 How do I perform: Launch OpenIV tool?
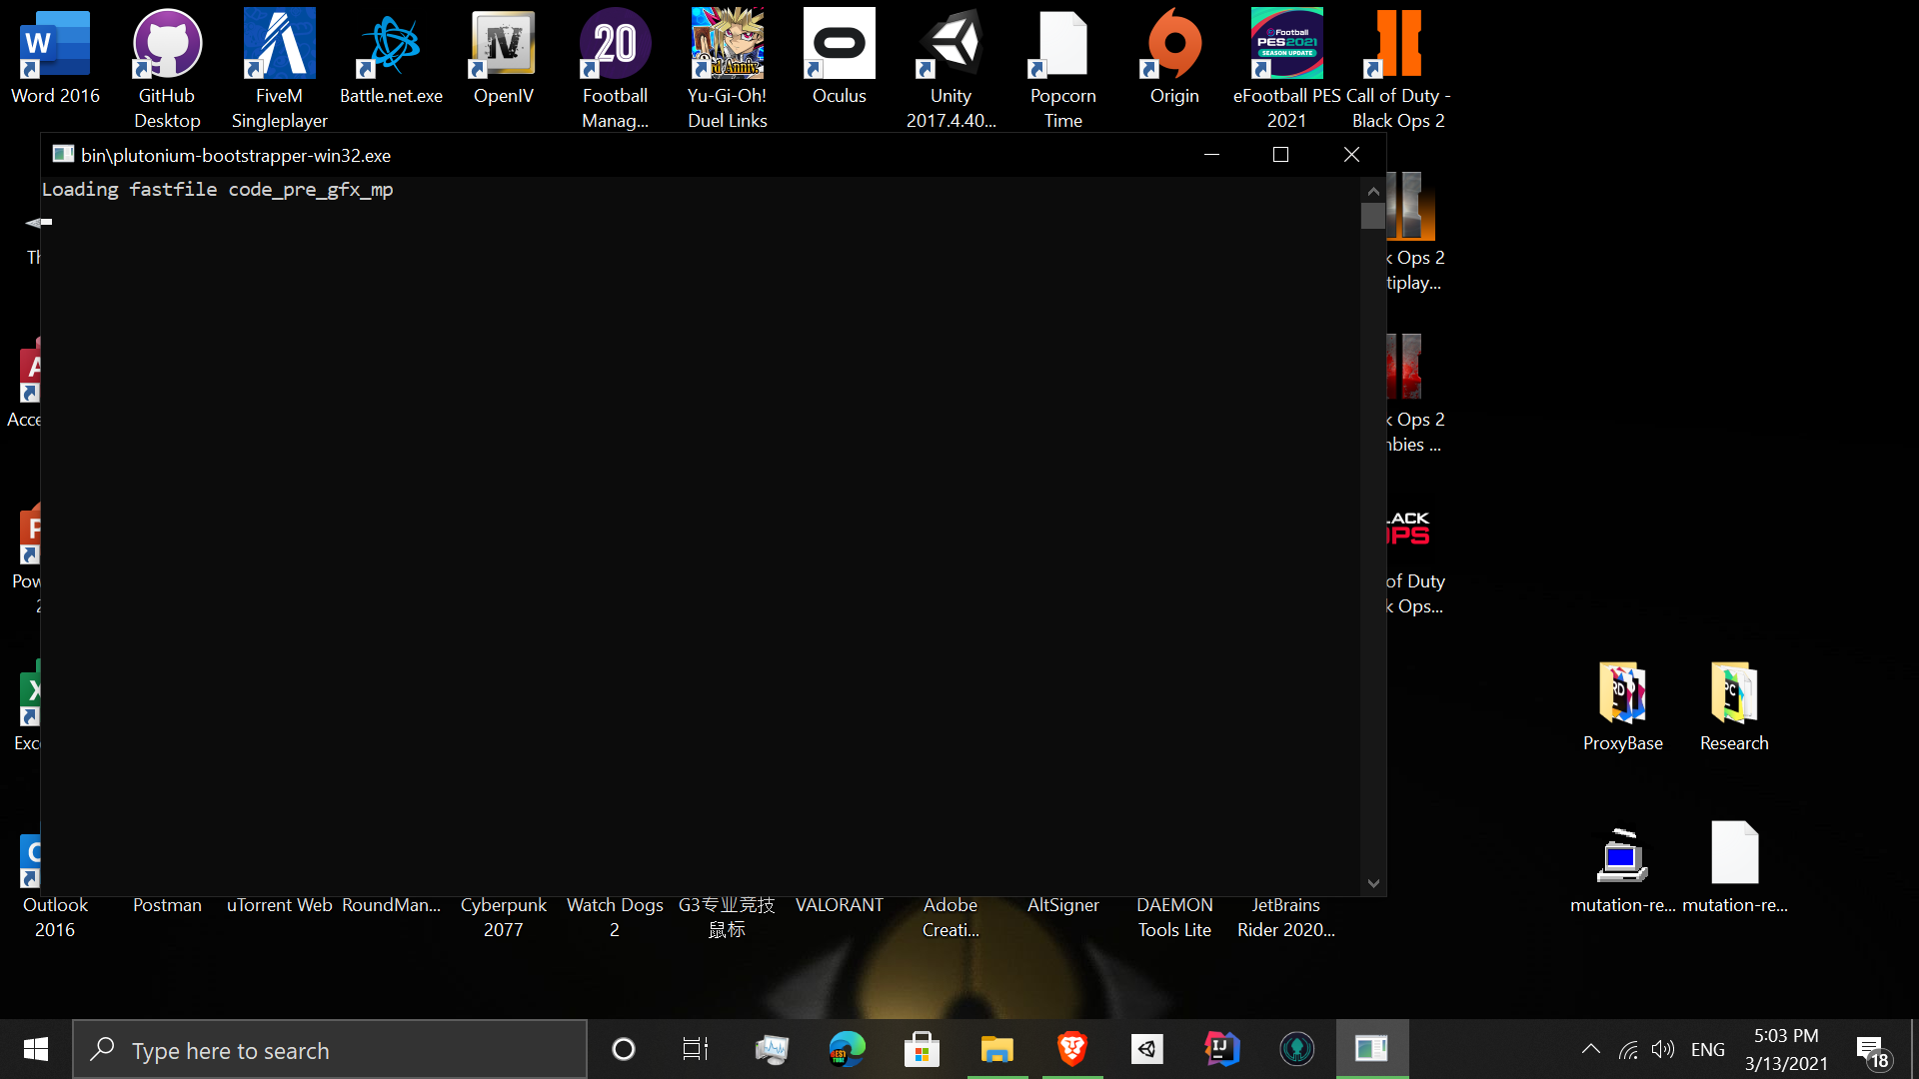[504, 55]
